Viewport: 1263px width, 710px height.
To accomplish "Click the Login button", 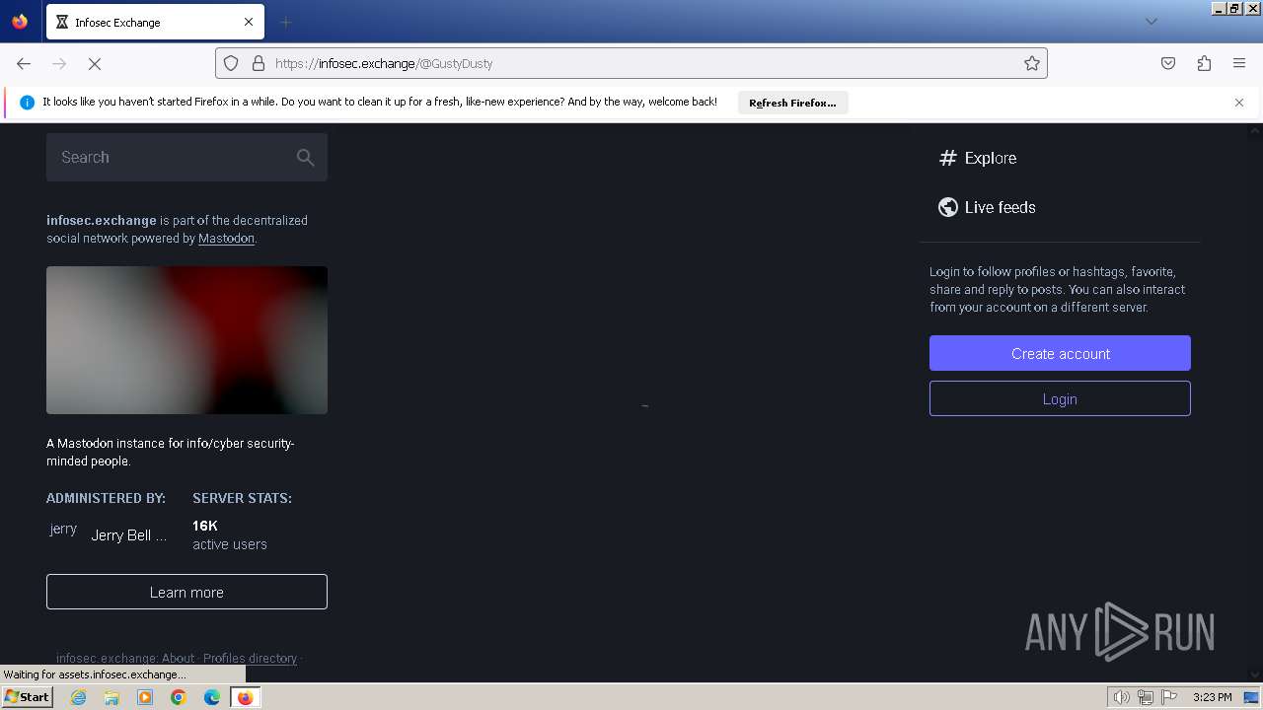I will click(1060, 399).
